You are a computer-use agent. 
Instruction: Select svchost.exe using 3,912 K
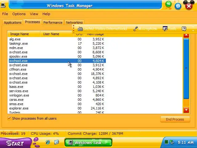[x=57, y=65]
